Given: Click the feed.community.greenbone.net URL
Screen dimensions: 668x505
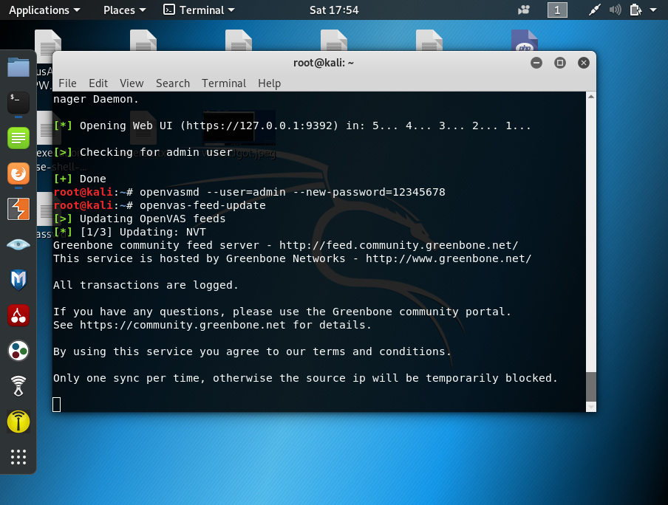Looking at the screenshot, I should (398, 245).
